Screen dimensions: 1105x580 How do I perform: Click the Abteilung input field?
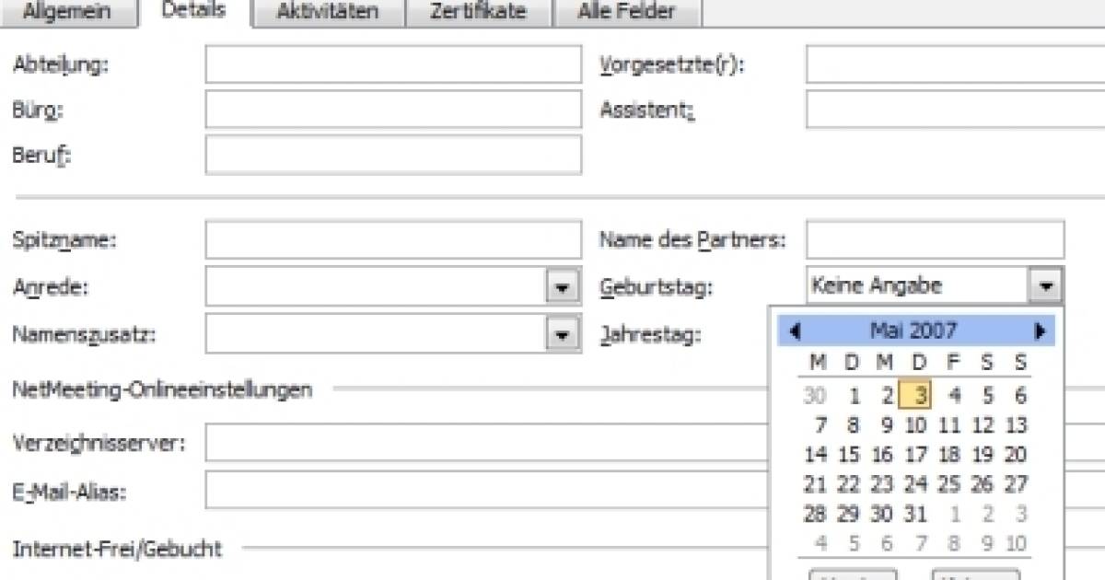[393, 64]
